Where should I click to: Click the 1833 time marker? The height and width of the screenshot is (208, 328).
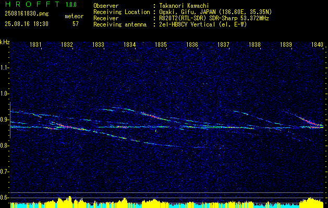tap(98, 44)
